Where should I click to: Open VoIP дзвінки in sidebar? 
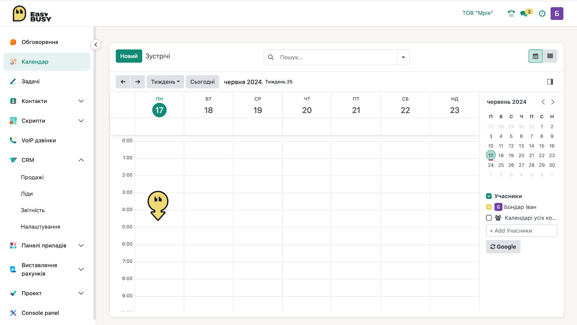pos(47,141)
